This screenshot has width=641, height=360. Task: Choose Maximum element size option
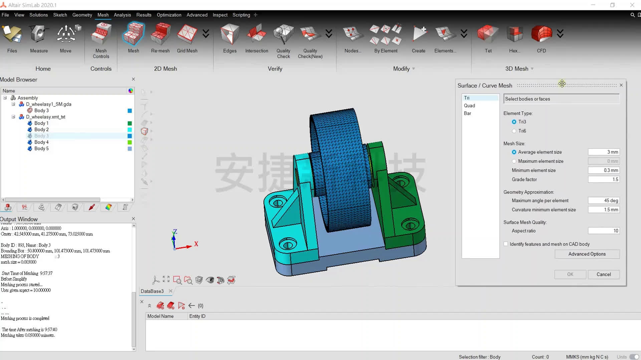(514, 161)
